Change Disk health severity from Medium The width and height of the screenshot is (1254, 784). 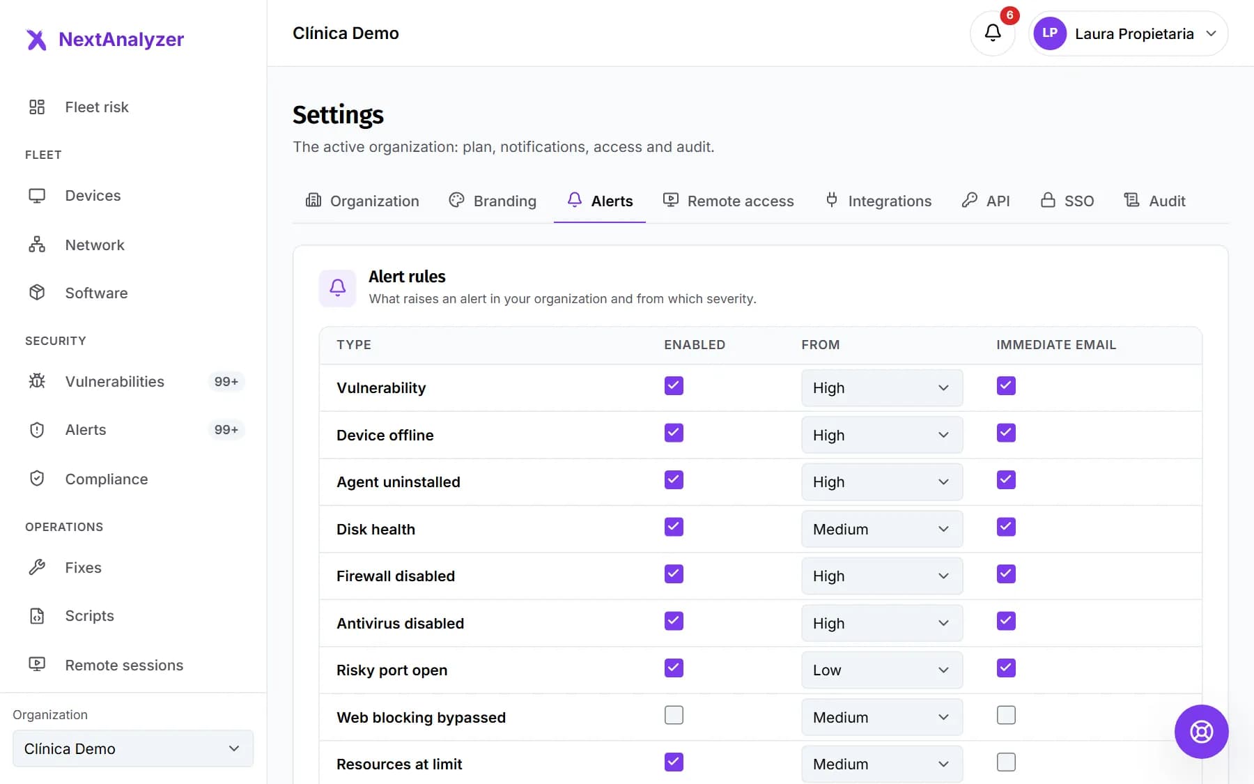point(882,529)
